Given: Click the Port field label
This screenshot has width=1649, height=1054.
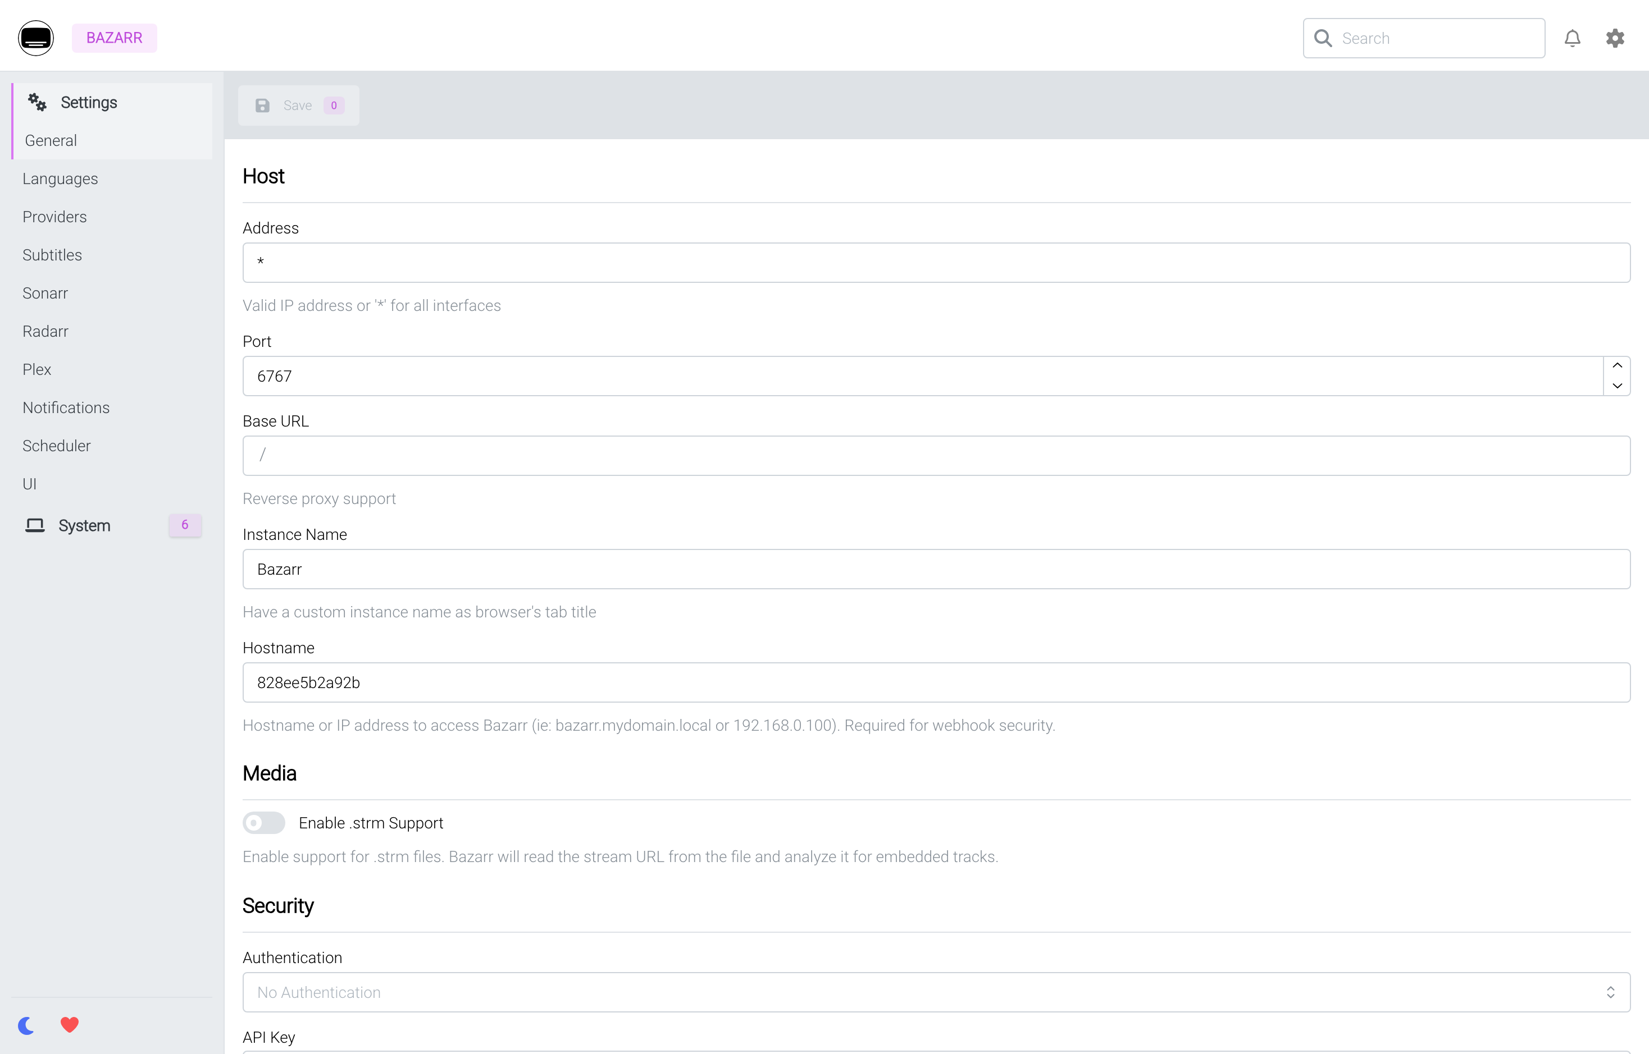Looking at the screenshot, I should [257, 342].
